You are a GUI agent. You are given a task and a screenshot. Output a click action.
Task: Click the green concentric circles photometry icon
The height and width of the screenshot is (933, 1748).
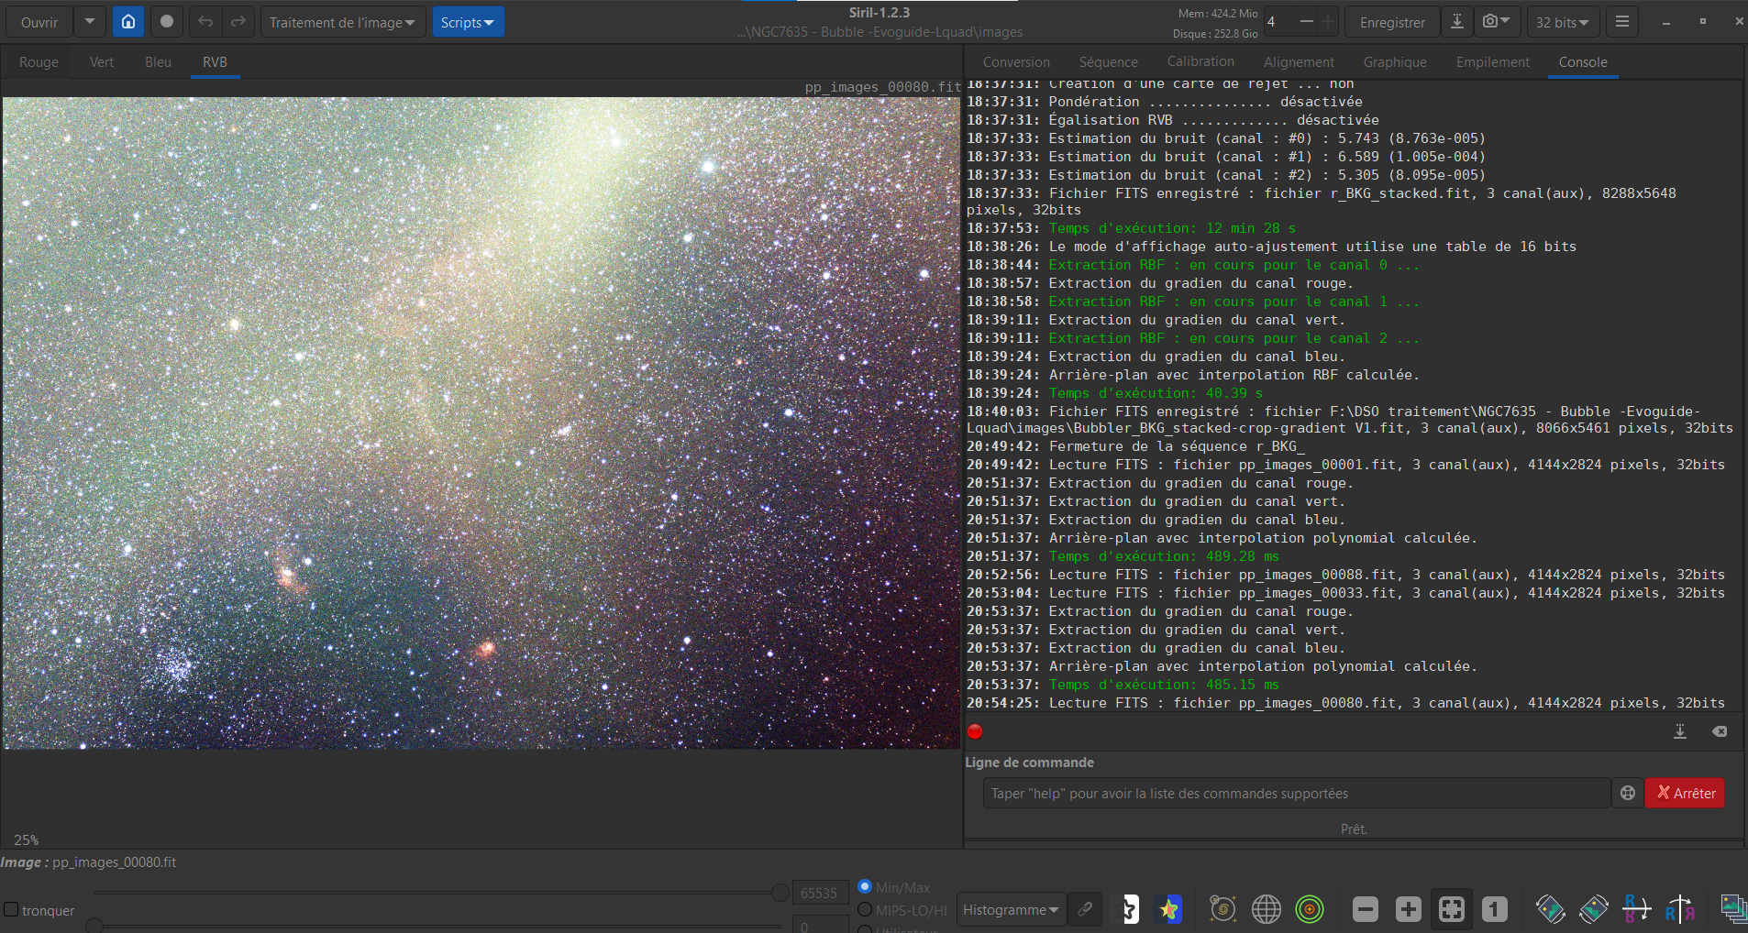pyautogui.click(x=1310, y=909)
